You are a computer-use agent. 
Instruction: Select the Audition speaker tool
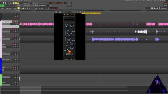(25, 8)
